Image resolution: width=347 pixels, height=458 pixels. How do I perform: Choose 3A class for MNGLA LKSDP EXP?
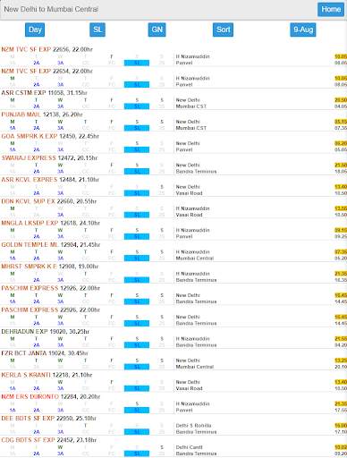tap(61, 236)
